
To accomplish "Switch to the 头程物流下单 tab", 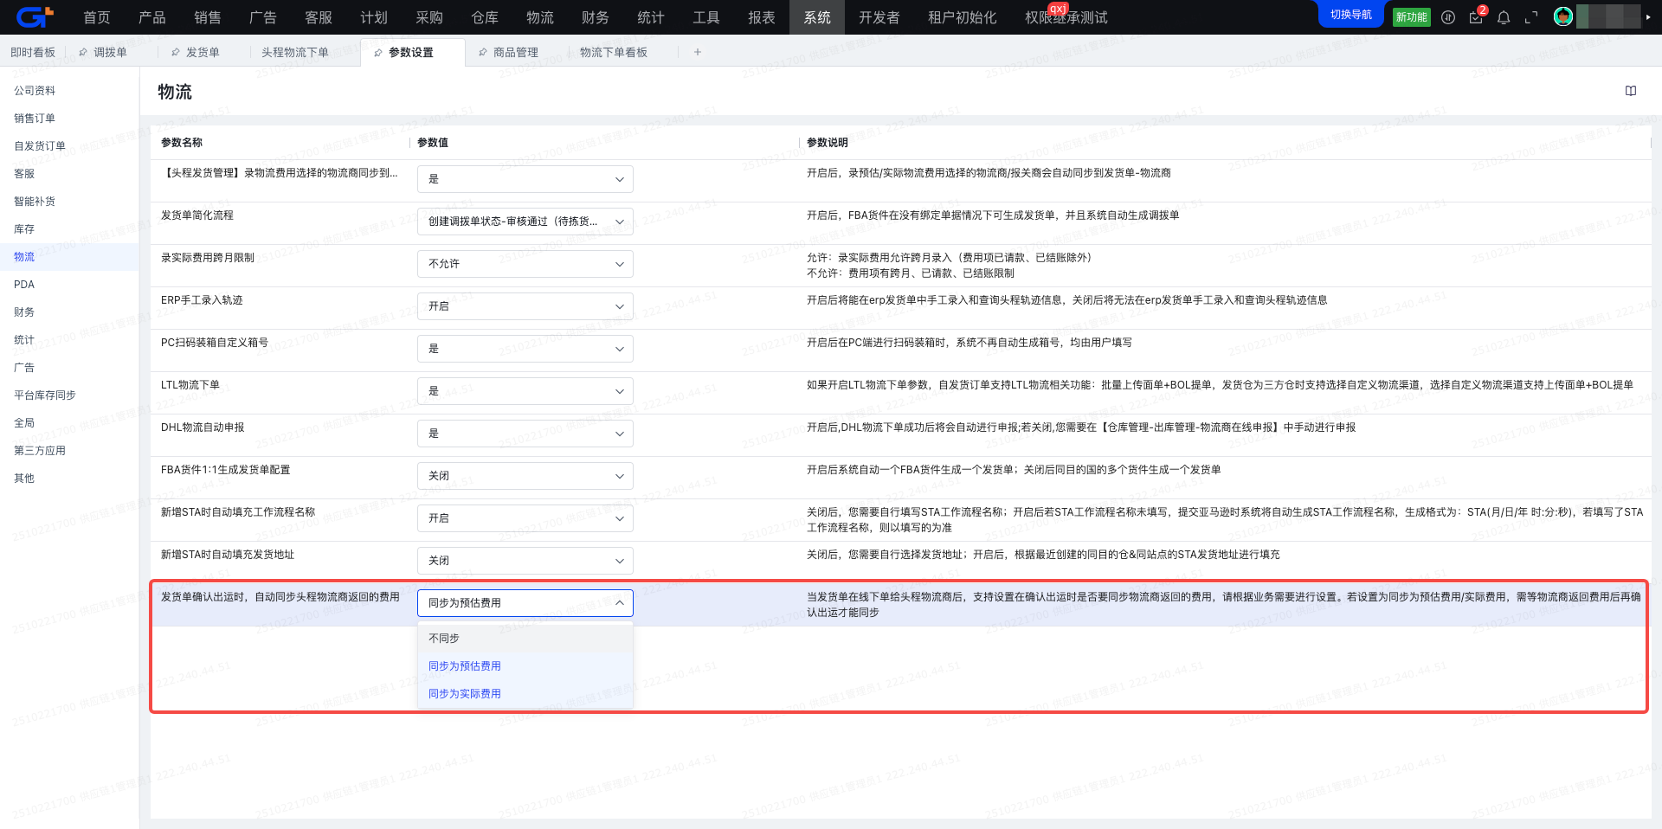I will 295,53.
